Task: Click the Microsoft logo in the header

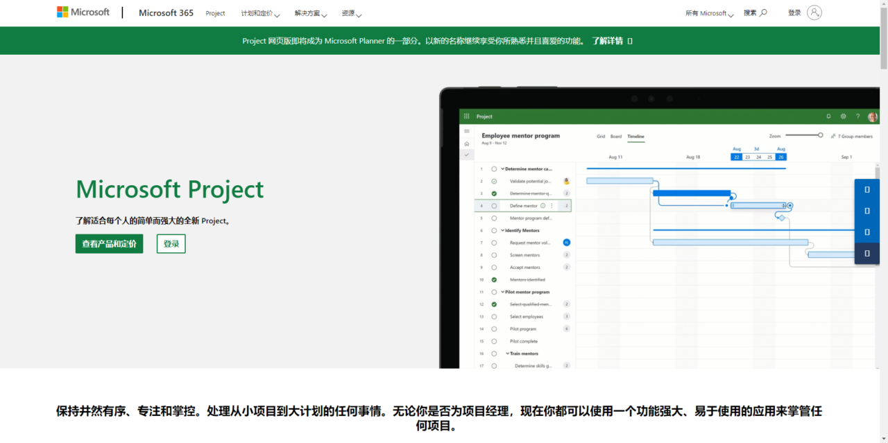Action: click(83, 12)
